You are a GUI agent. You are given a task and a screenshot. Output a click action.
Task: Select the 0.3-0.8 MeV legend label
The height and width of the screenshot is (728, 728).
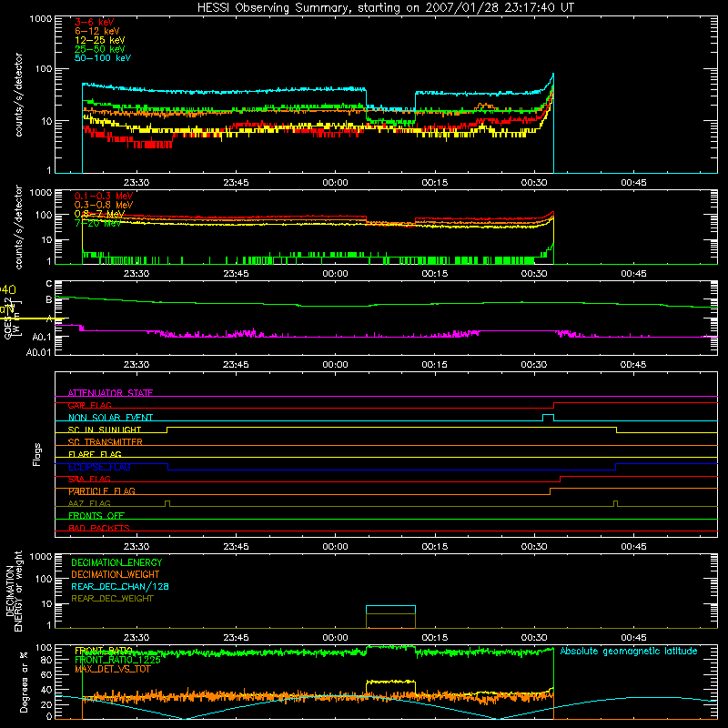[x=104, y=205]
